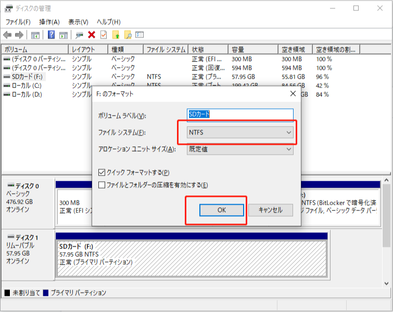This screenshot has width=393, height=312.
Task: Uncheck the quick format checkbox
Action: [x=102, y=172]
